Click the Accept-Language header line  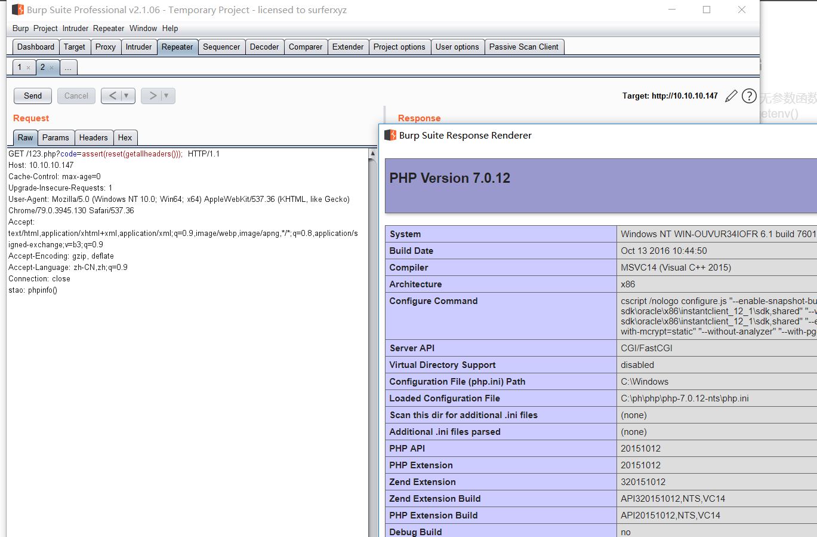coord(68,267)
